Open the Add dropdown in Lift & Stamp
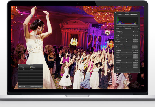This screenshot has width=155, height=107. (x=22, y=87)
